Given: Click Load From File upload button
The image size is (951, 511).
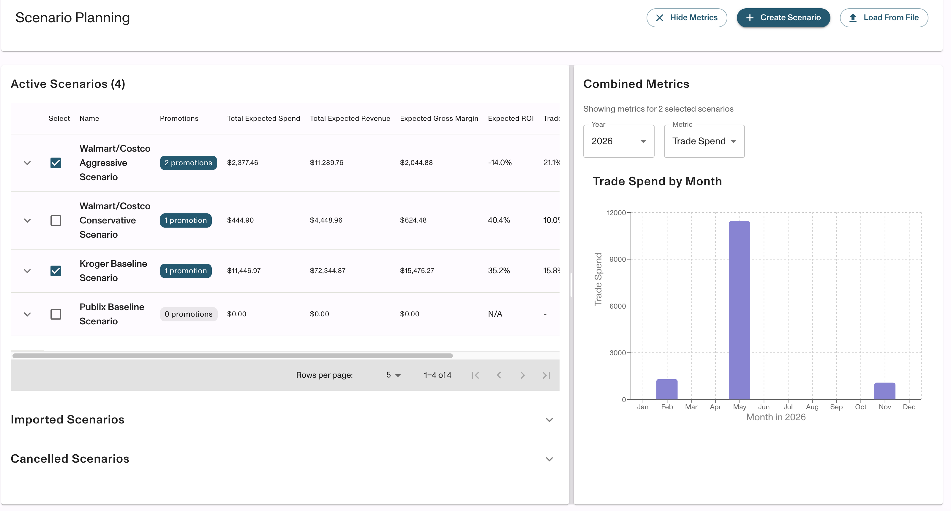Looking at the screenshot, I should (x=884, y=18).
